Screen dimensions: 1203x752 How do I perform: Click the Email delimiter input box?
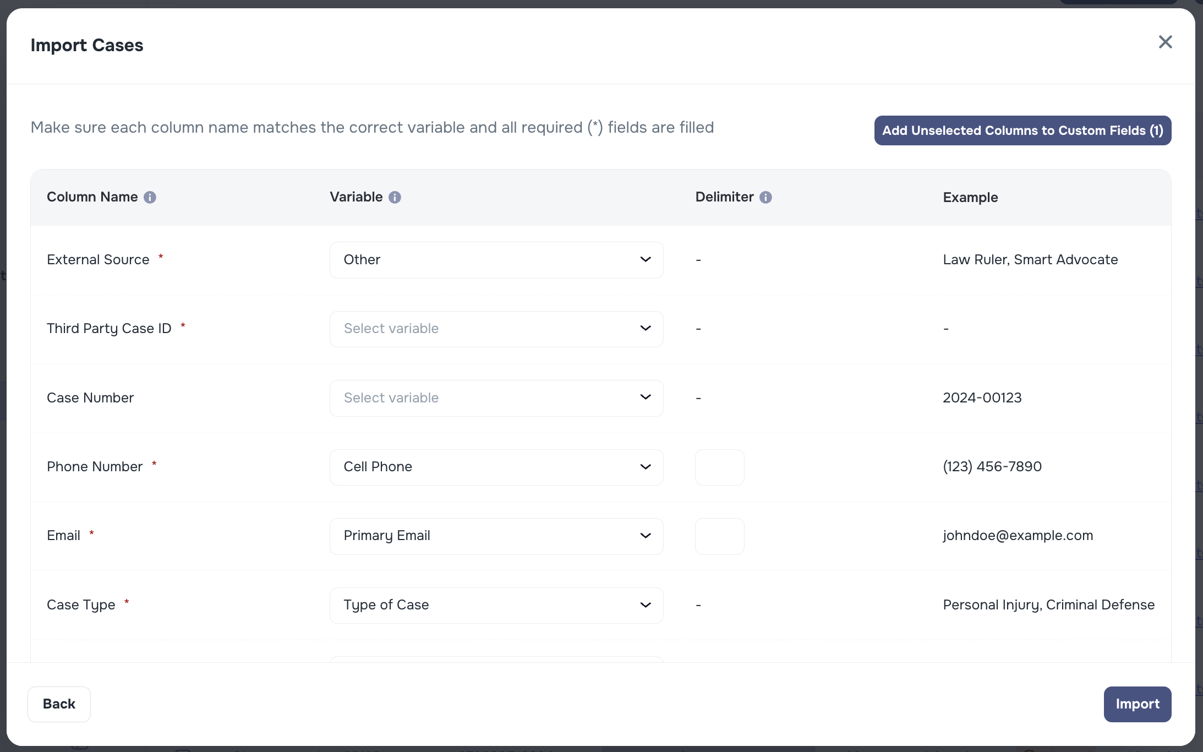tap(720, 536)
